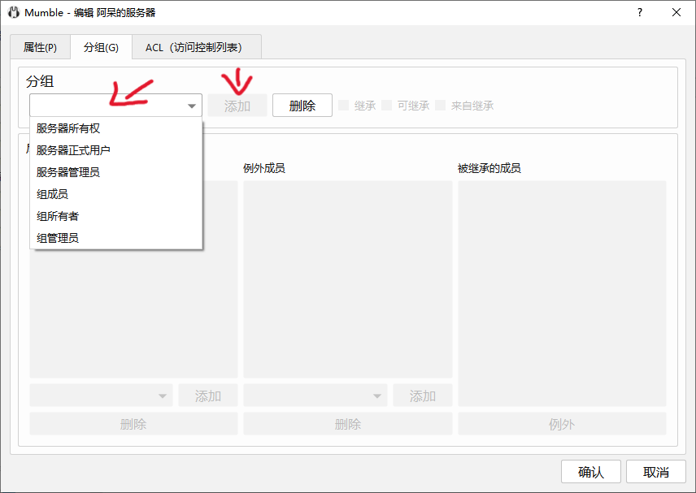Toggle the 来自继承 checkbox
696x493 pixels.
pyautogui.click(x=441, y=106)
